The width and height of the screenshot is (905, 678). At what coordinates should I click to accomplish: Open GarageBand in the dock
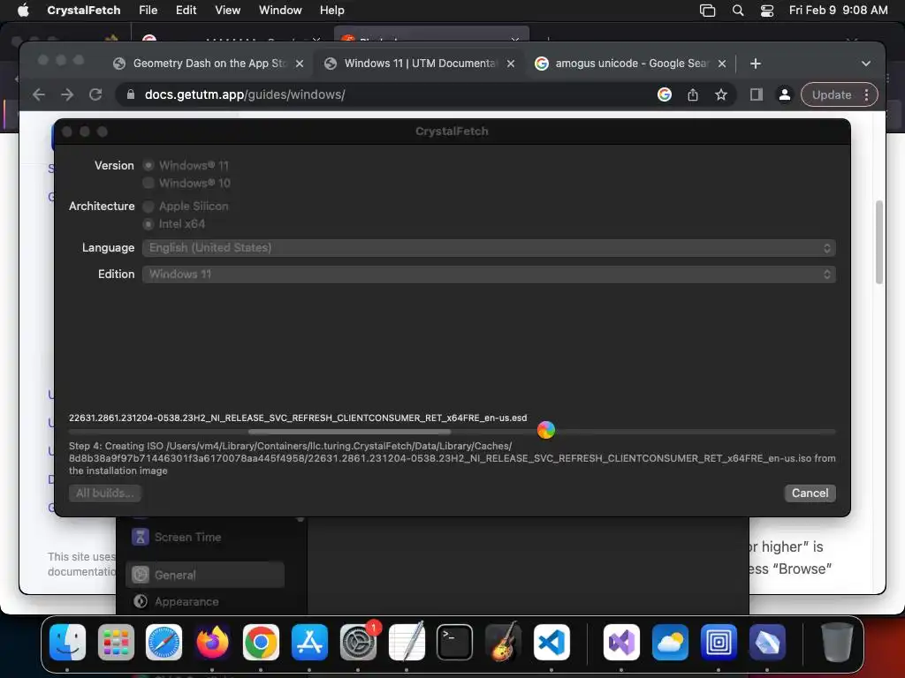[x=503, y=643]
